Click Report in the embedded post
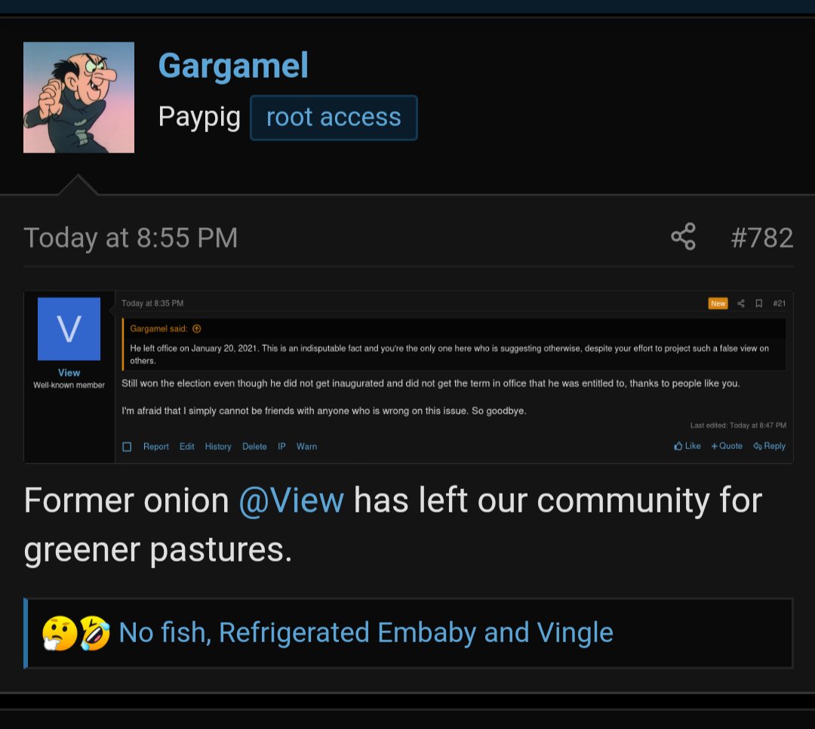The height and width of the screenshot is (729, 815). [x=156, y=447]
